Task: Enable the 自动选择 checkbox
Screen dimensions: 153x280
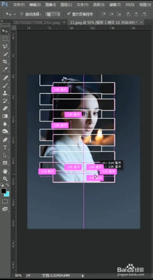Action: pyautogui.click(x=21, y=14)
